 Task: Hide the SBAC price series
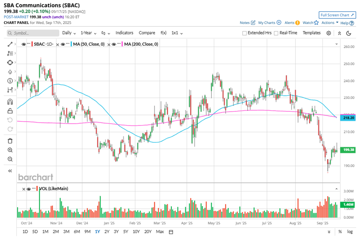coord(24,44)
